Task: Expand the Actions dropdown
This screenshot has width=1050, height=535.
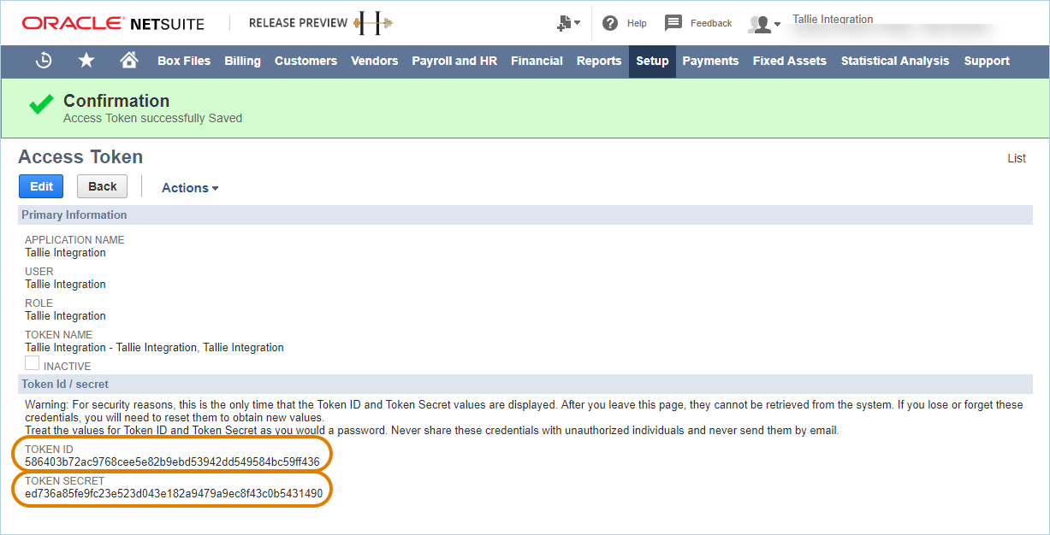Action: pyautogui.click(x=190, y=188)
